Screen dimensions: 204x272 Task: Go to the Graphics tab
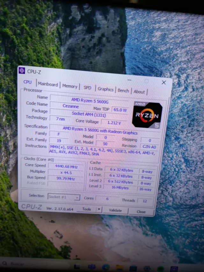106,89
